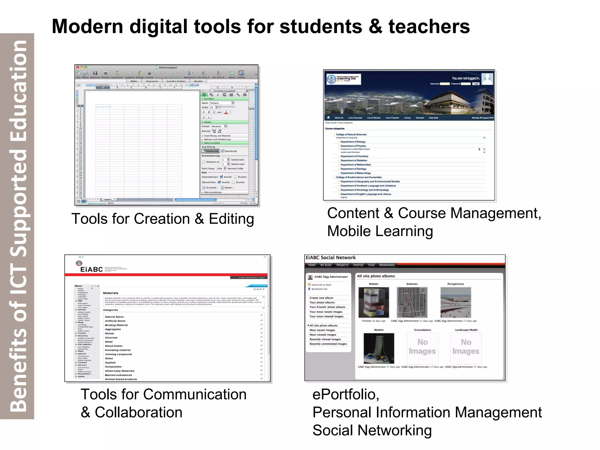Click the home icon on eLearning Site navbar
This screenshot has height=450, width=600.
[328, 118]
